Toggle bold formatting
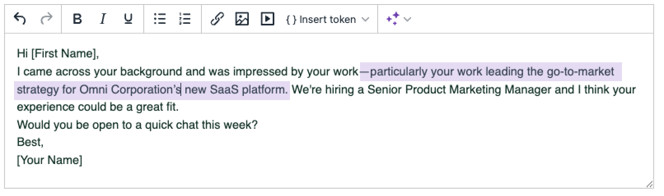Viewport: 664px width, 196px height. point(77,19)
